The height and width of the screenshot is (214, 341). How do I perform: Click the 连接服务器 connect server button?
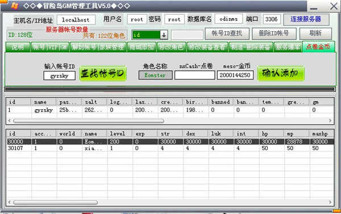(x=306, y=19)
